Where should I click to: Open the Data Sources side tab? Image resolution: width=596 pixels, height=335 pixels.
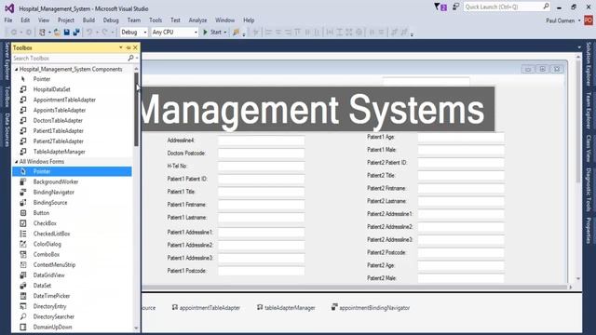7,129
